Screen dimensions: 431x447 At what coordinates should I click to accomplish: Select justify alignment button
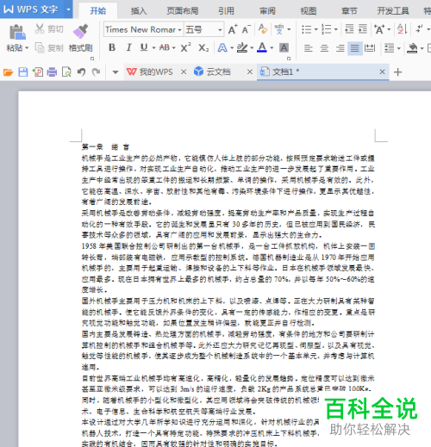pos(355,48)
